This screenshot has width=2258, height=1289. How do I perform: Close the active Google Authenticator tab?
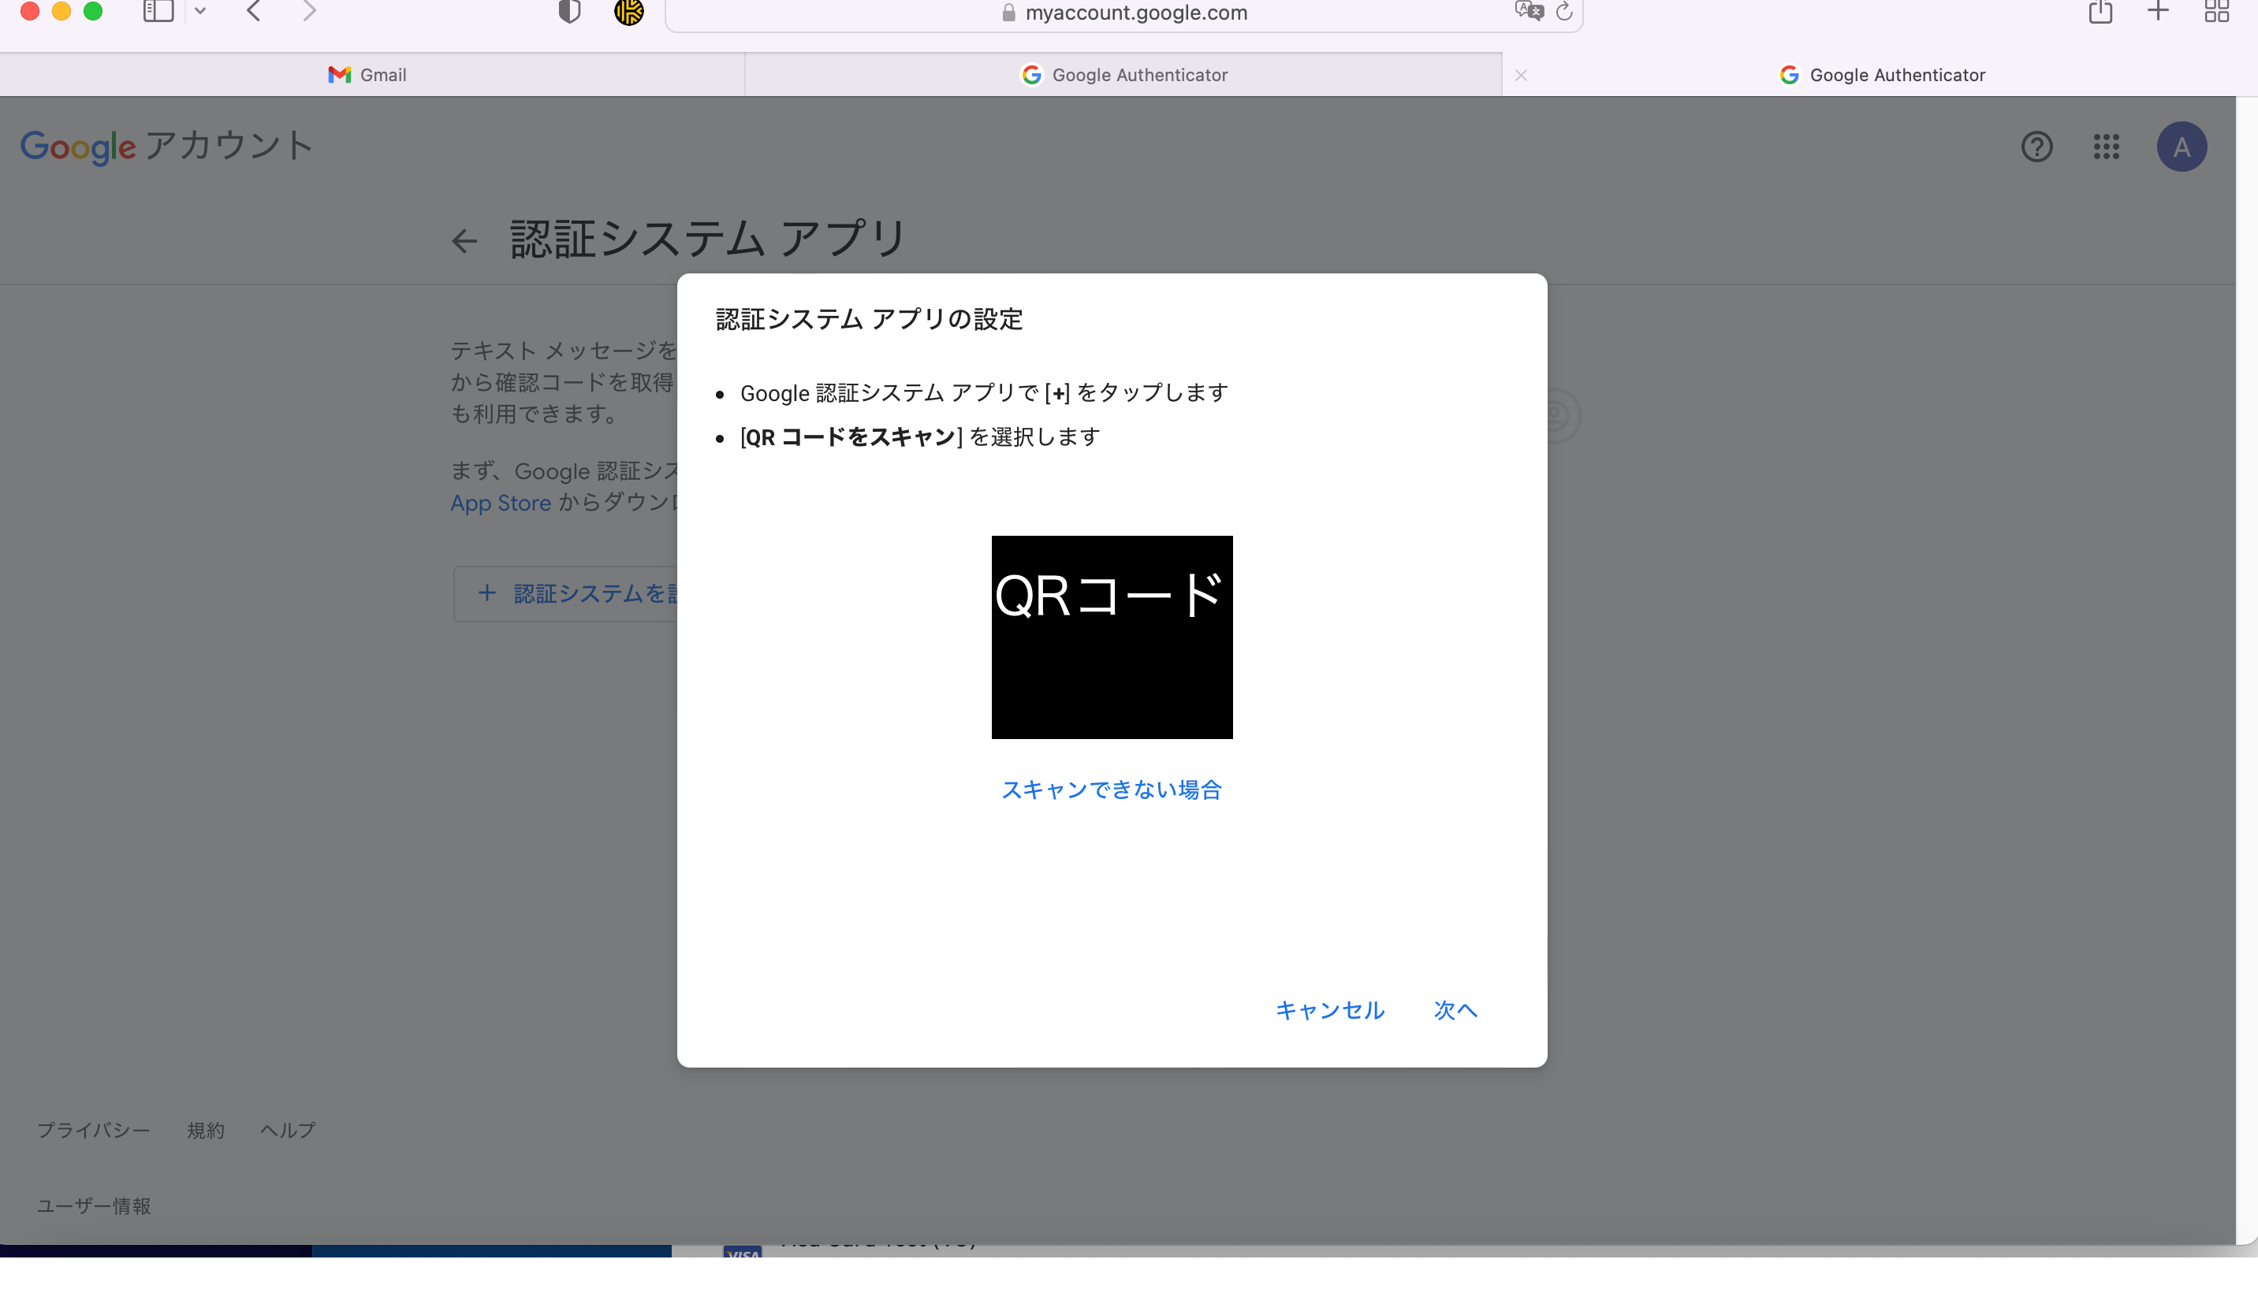pyautogui.click(x=1521, y=76)
